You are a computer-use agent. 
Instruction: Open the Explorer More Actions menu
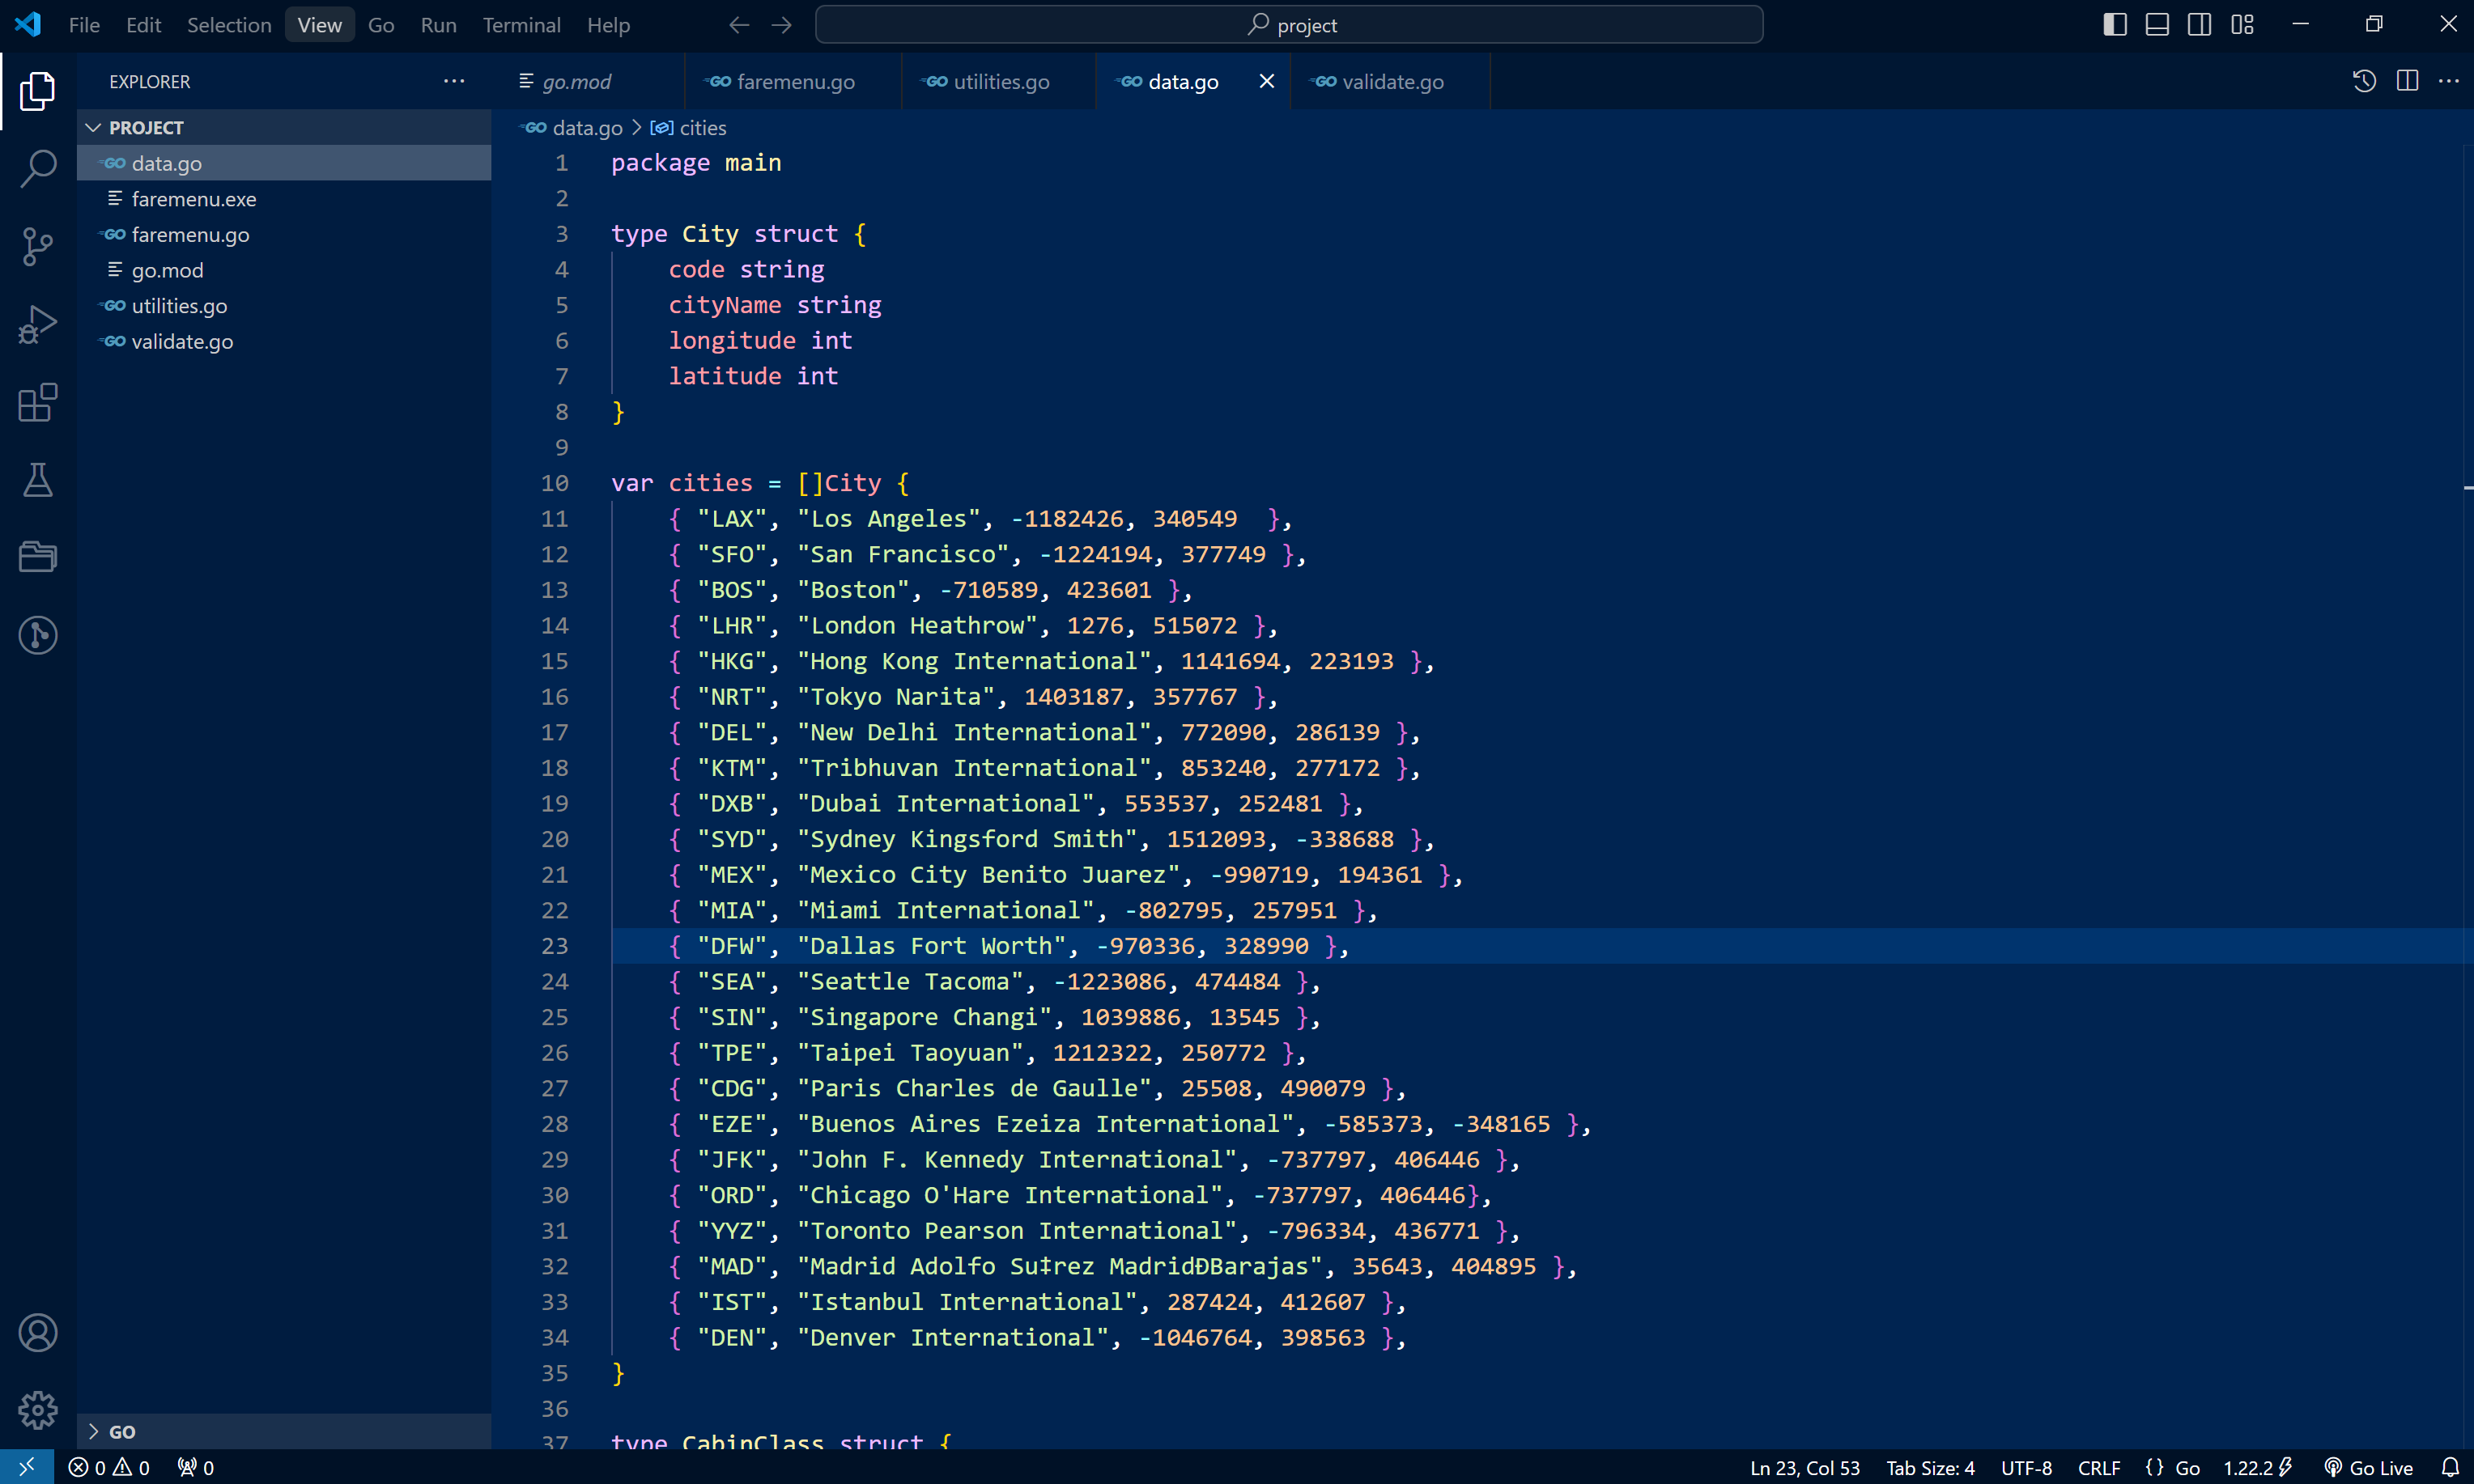pos(453,81)
